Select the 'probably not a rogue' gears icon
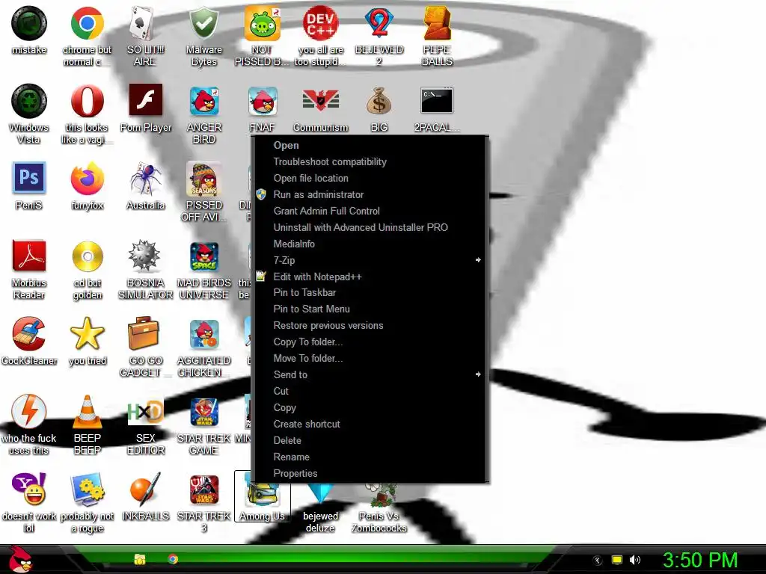The height and width of the screenshot is (574, 766). tap(87, 489)
